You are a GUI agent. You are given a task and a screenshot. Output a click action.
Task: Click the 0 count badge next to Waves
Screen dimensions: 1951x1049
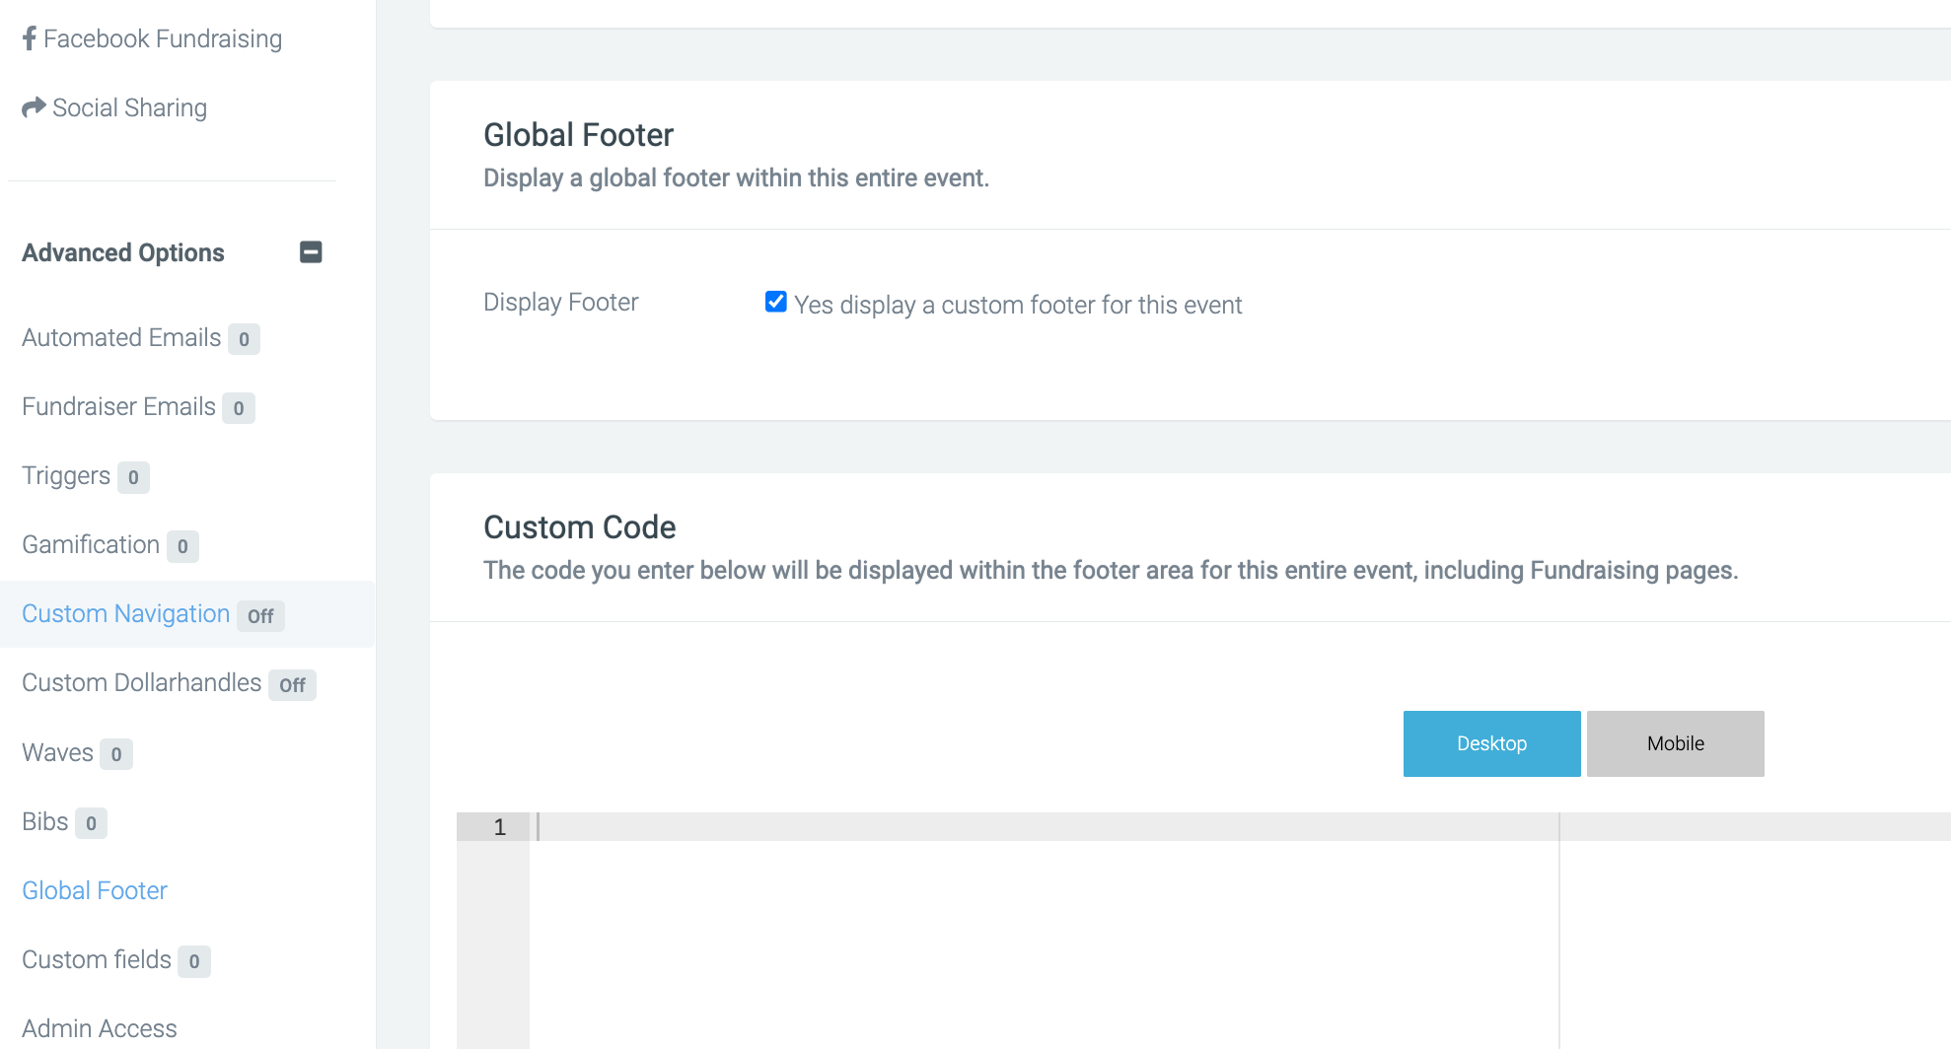(116, 754)
